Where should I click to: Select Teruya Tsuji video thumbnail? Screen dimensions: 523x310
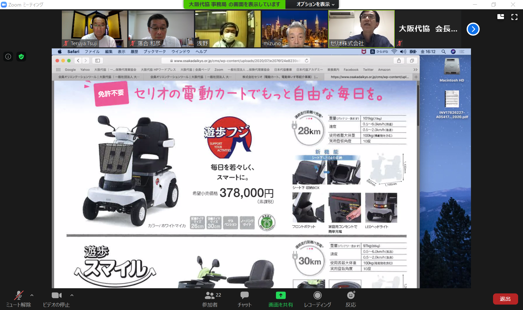94,29
